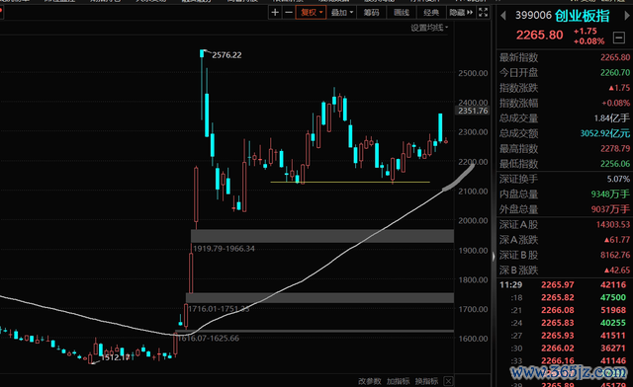Select the 2576.22 peak candle
This screenshot has width=633, height=387.
[202, 53]
